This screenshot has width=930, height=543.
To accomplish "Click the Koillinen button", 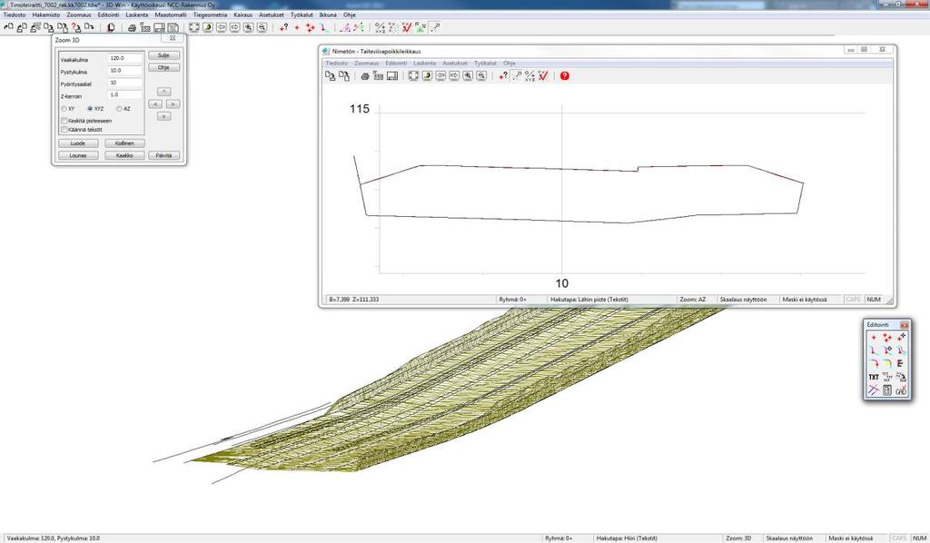I will point(124,143).
